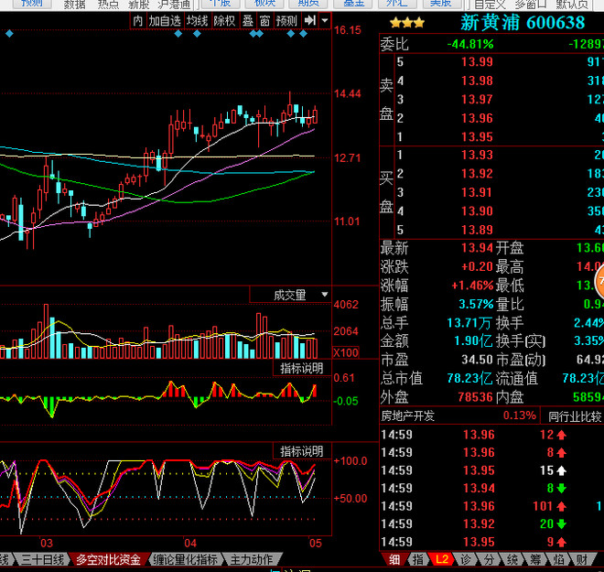Click the 03 month marker on time axis
604x572 pixels.
coord(47,543)
